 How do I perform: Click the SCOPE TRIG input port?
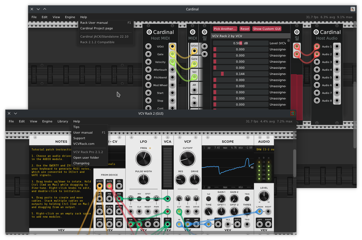247,224
